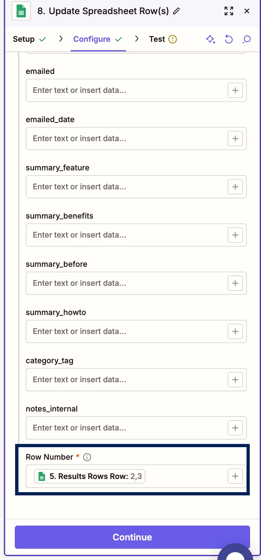Click the Row Number info icon

tap(87, 457)
